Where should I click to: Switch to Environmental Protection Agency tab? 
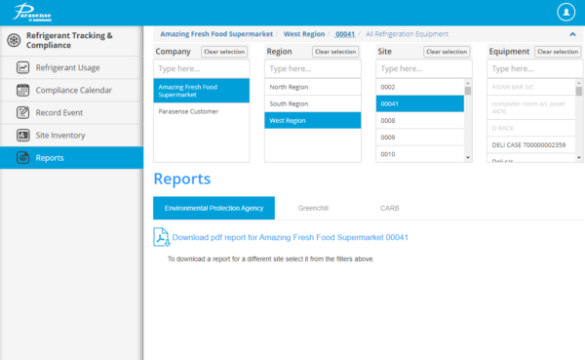pyautogui.click(x=214, y=208)
